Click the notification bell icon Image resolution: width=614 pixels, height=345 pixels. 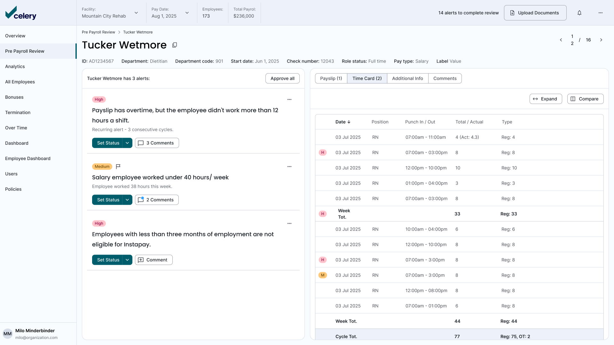pyautogui.click(x=579, y=13)
